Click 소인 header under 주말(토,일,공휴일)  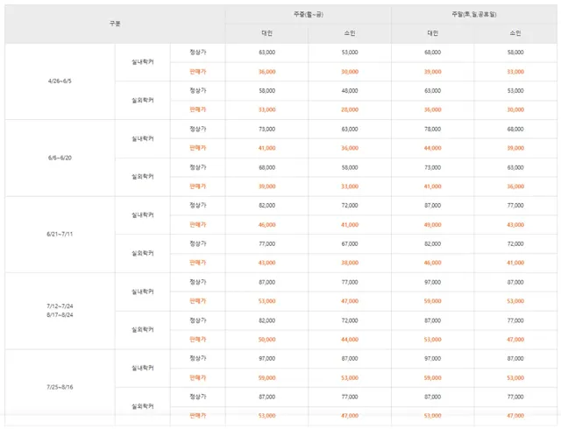pyautogui.click(x=515, y=33)
